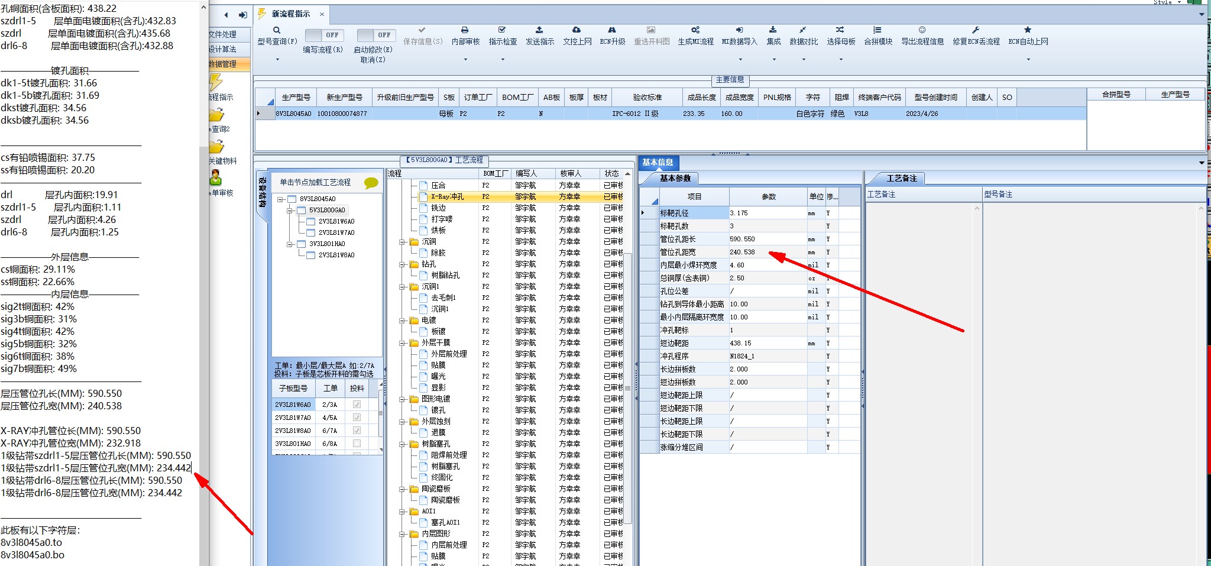Click the 发送指示 upload icon

539,30
